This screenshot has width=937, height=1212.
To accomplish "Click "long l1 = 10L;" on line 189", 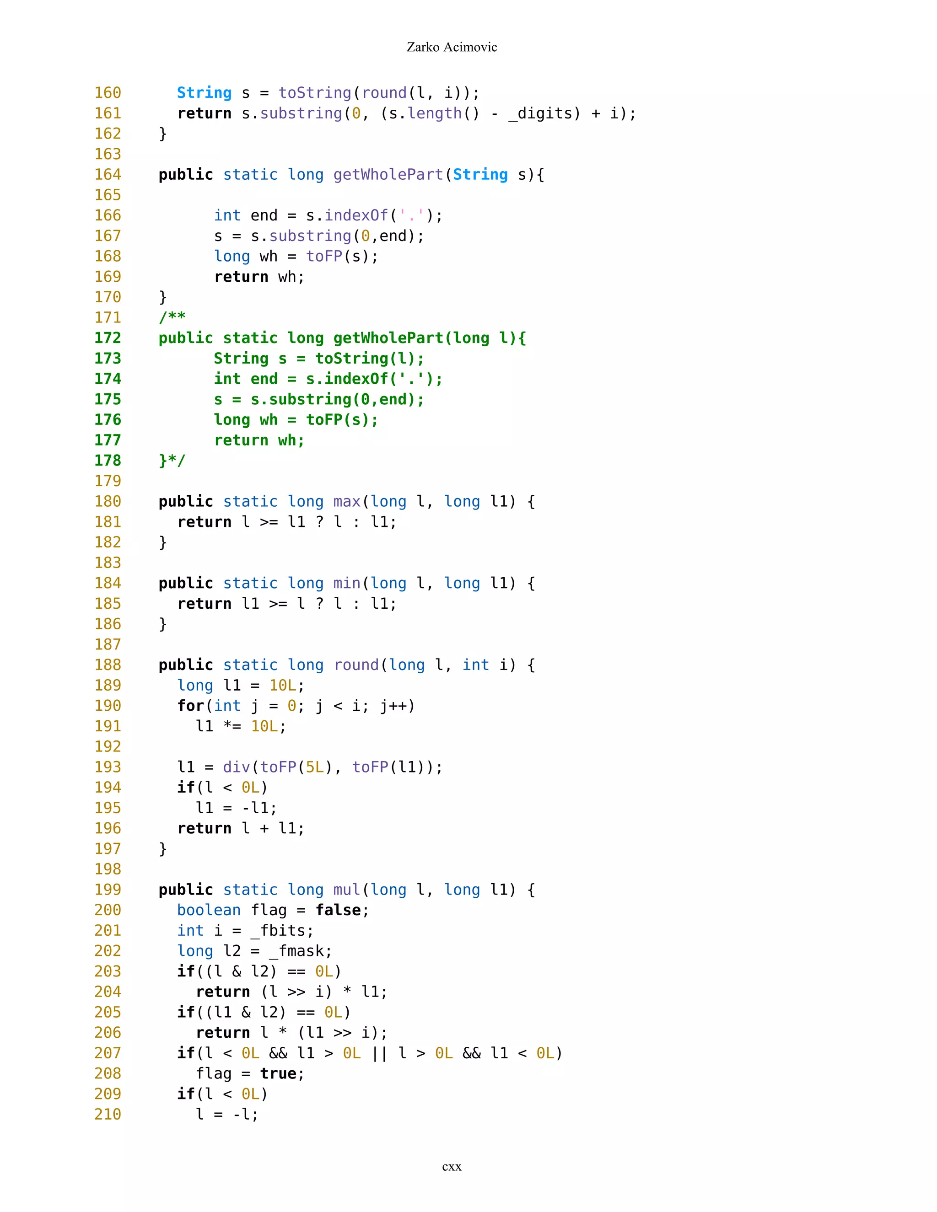I will tap(241, 686).
